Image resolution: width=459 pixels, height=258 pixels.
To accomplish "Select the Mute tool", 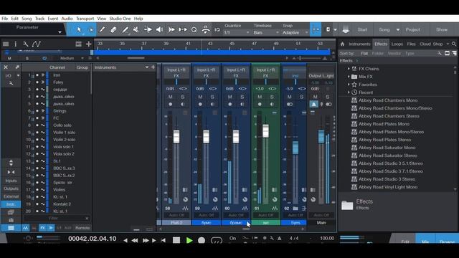I will 136,29.
